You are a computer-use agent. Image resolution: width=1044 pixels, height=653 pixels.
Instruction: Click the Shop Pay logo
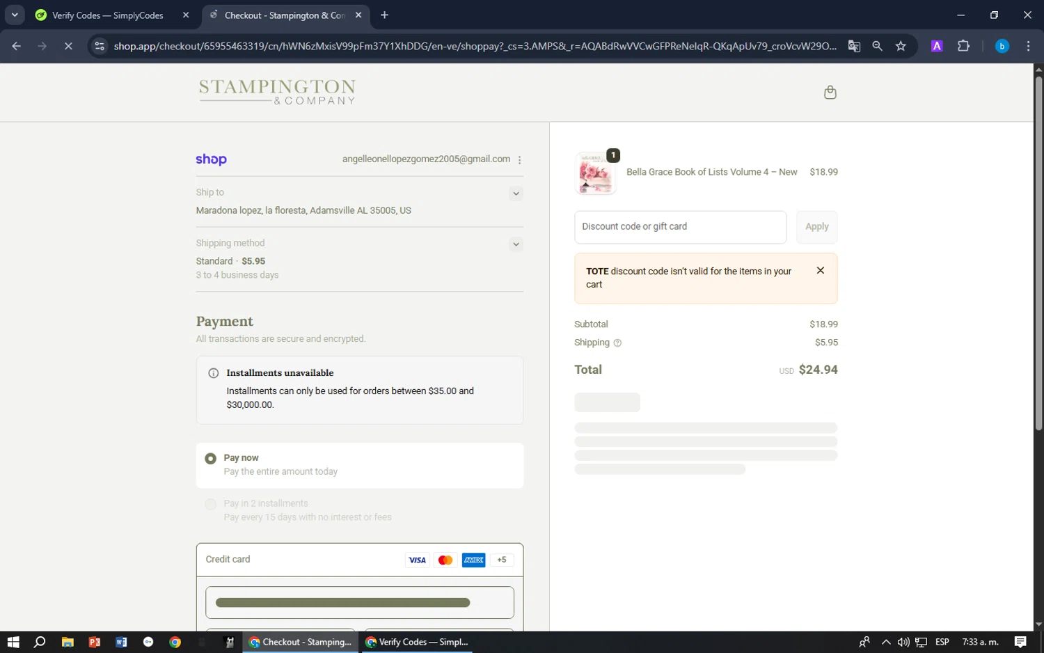(x=211, y=159)
